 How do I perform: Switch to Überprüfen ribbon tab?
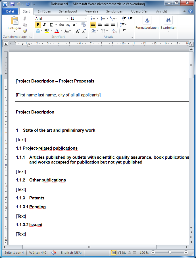pos(140,11)
